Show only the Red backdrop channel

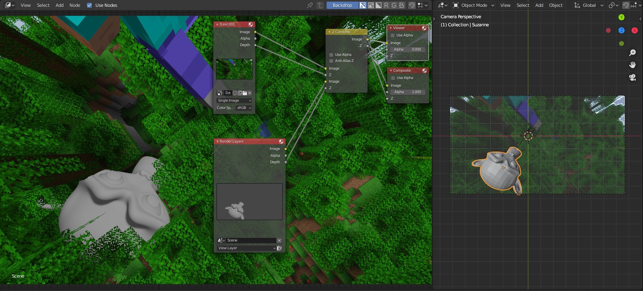pos(386,5)
